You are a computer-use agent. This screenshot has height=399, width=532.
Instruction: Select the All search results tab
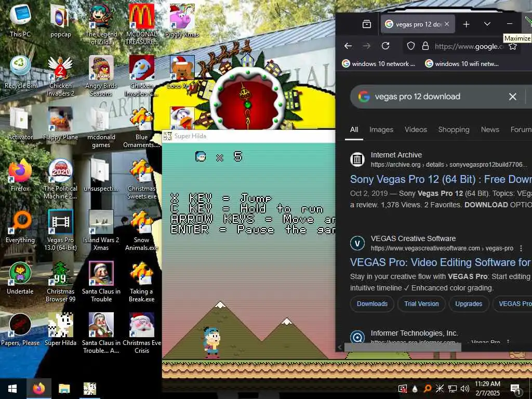(x=354, y=129)
